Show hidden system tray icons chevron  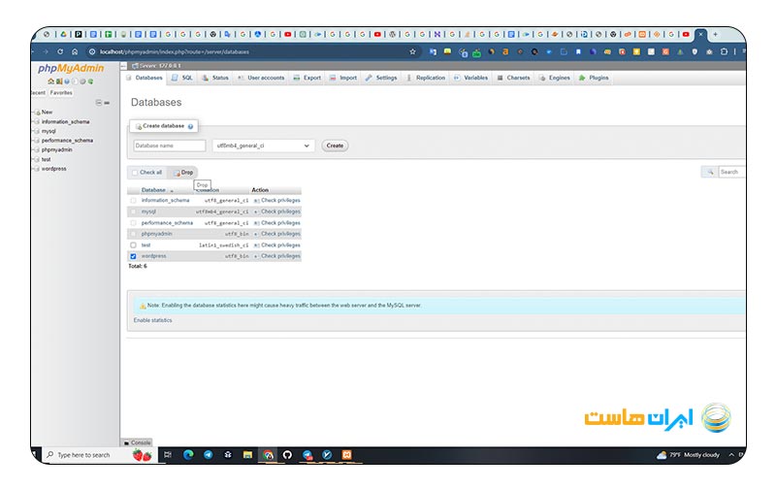click(x=731, y=454)
